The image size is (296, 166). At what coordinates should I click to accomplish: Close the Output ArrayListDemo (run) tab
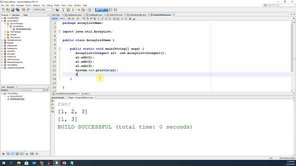[95, 98]
